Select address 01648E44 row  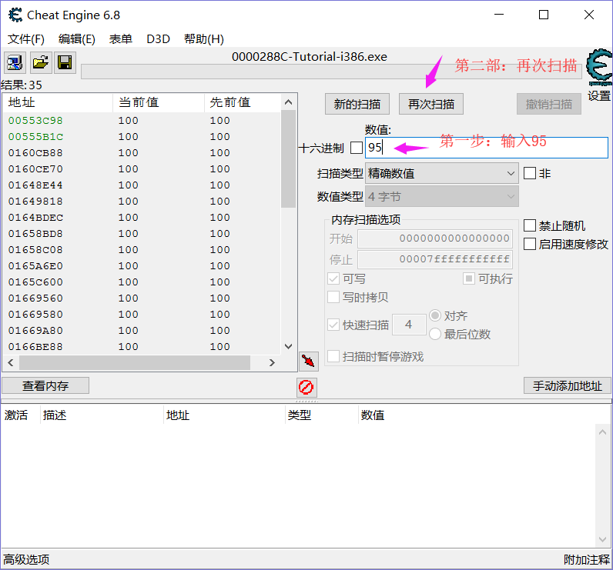pyautogui.click(x=142, y=185)
